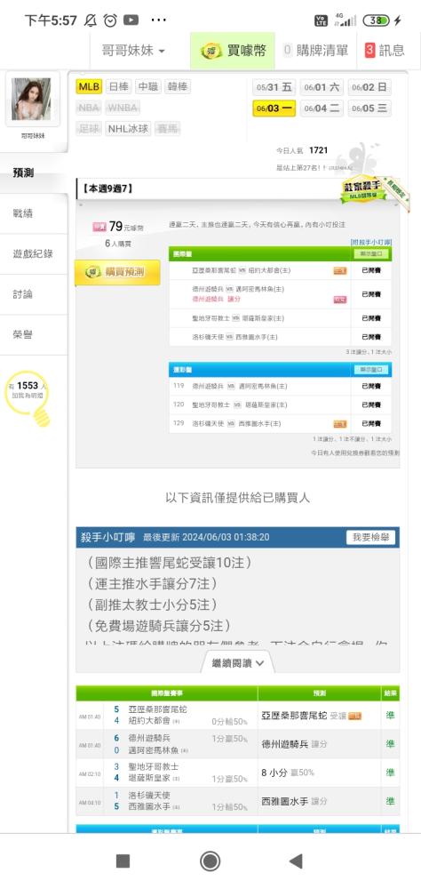421x889 pixels.
Task: Click the 莊家殺手 badge icon
Action: coord(368,190)
